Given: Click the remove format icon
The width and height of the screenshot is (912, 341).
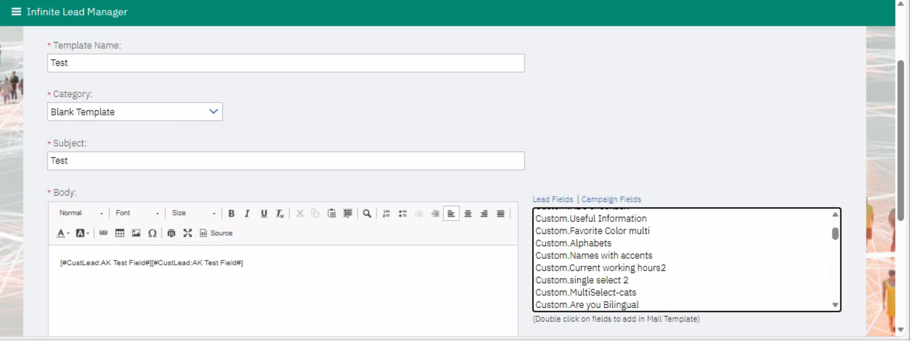Looking at the screenshot, I should [280, 213].
